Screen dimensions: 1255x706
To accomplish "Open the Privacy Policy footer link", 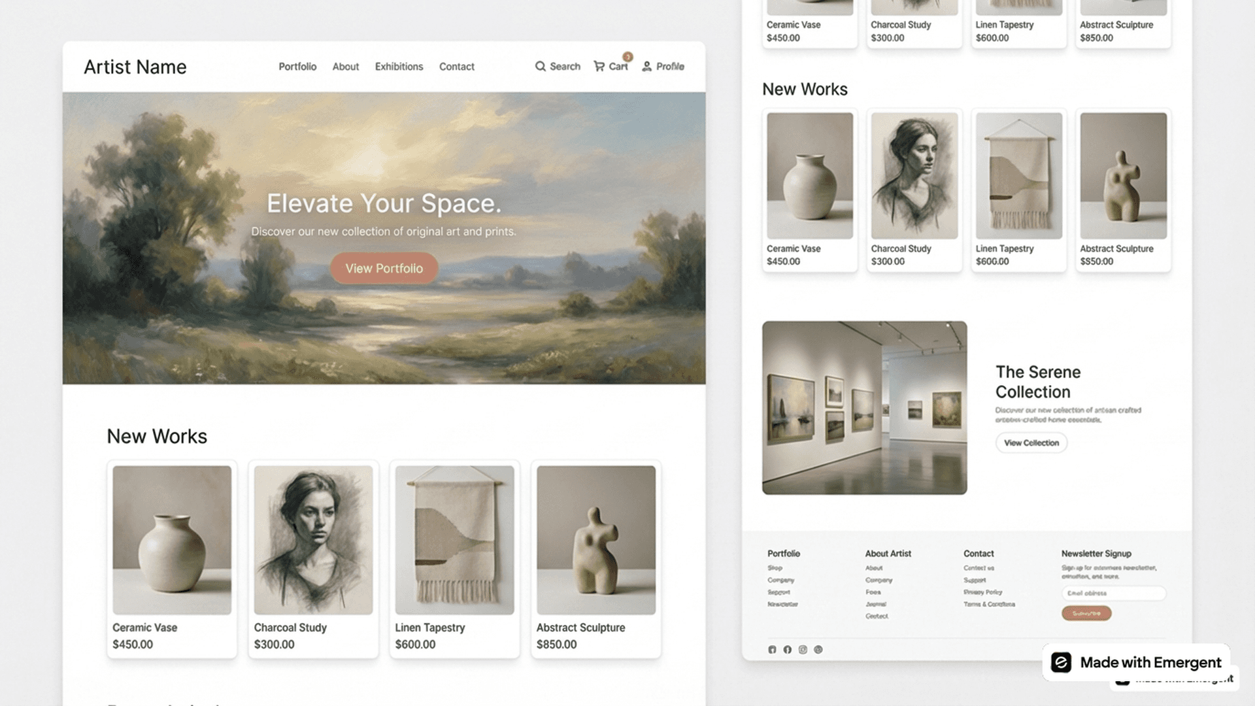I will (983, 592).
